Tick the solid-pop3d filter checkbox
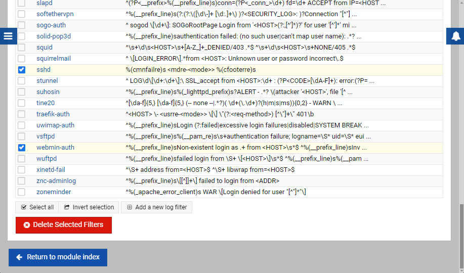Screen dimensions: 464x273 [x=21, y=36]
